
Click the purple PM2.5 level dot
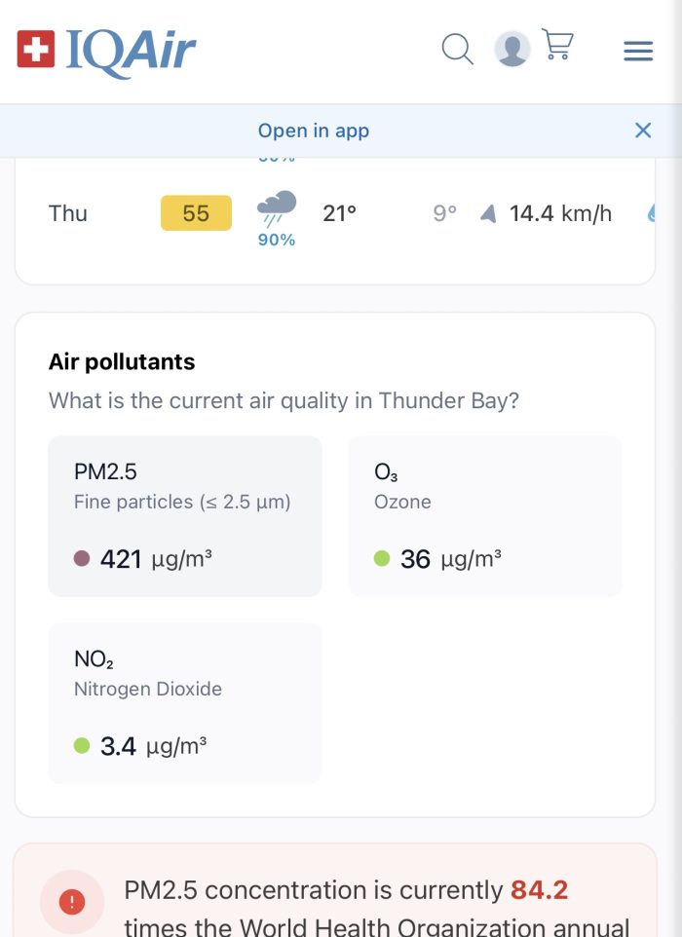[82, 559]
